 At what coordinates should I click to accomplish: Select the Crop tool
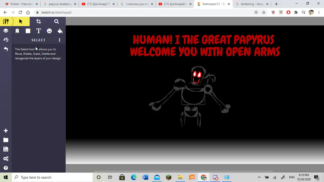39,21
